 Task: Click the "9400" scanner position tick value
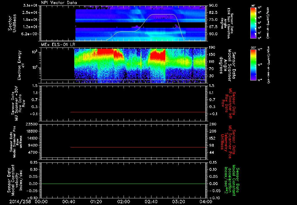(x=33, y=145)
